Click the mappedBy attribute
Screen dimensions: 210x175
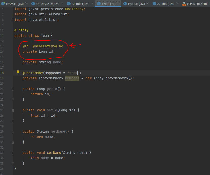[53, 73]
